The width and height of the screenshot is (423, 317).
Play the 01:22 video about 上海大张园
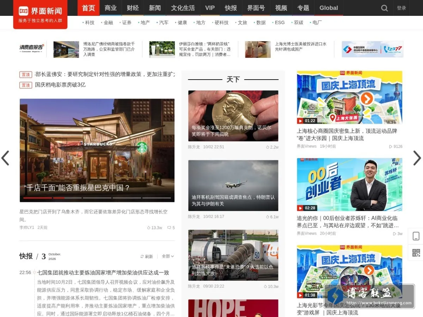[349, 97]
